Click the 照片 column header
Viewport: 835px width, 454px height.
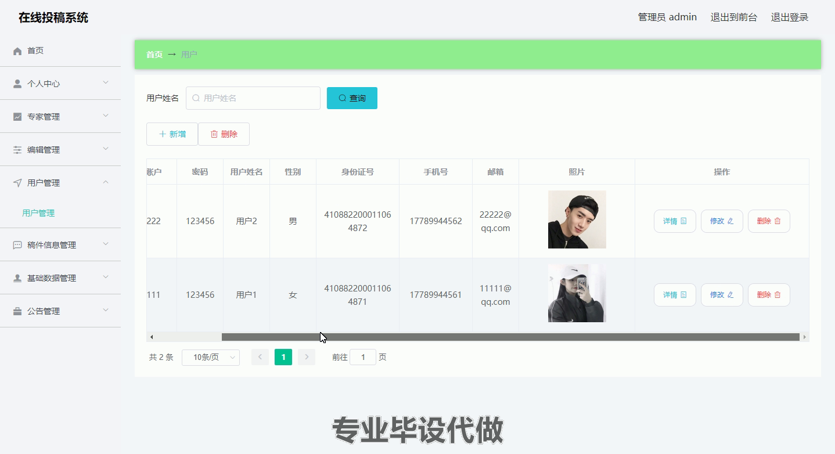pos(577,172)
